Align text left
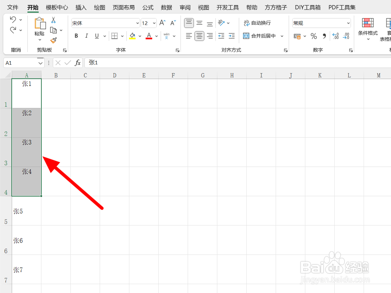Screen dimensions: 391x293 [189, 36]
